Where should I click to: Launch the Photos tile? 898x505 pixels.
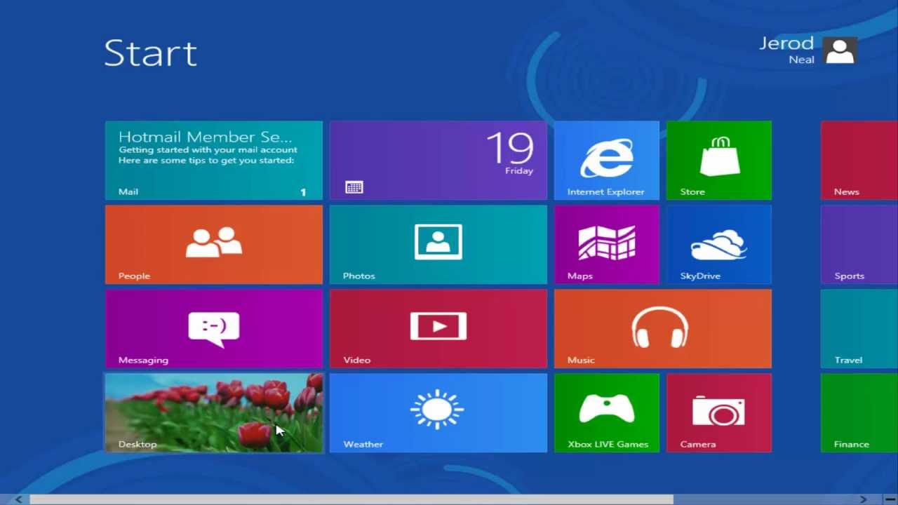click(x=438, y=245)
